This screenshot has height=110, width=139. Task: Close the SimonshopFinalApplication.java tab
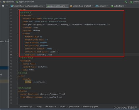(x=44, y=6)
